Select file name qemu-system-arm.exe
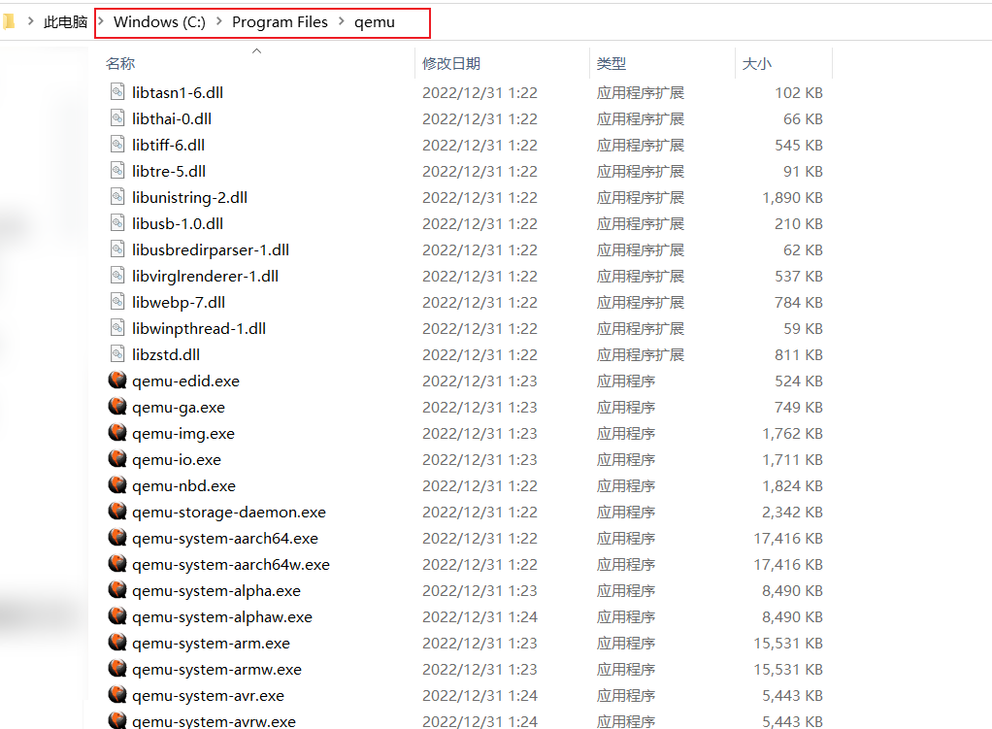This screenshot has height=729, width=992. tap(212, 644)
